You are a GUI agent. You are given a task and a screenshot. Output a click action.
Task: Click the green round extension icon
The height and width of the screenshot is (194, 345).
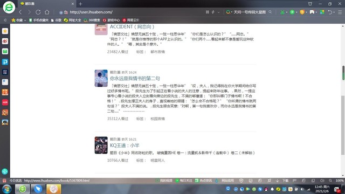point(292,12)
